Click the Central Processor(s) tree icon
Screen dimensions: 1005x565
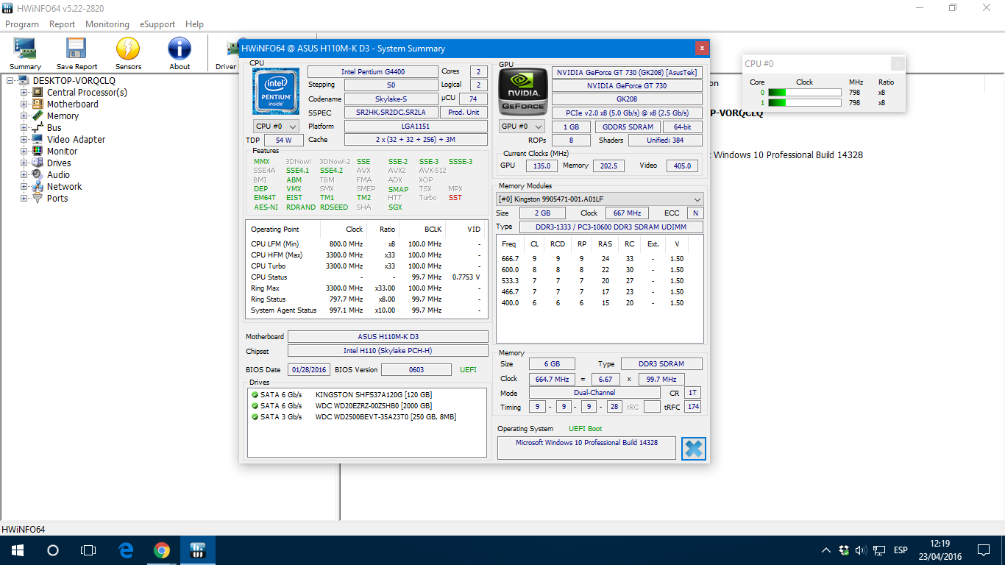coord(38,92)
